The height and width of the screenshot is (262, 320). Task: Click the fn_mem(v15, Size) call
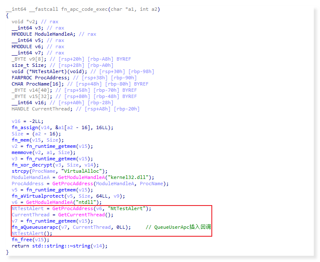pos(38,140)
